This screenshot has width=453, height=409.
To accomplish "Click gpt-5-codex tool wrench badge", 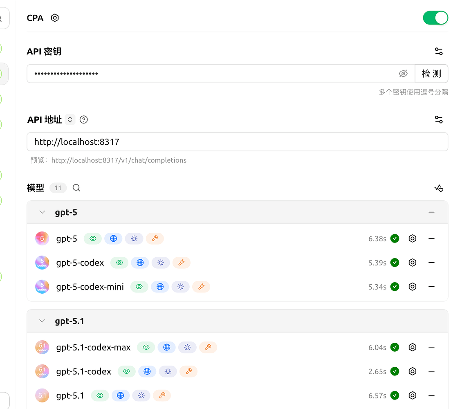I will (182, 263).
